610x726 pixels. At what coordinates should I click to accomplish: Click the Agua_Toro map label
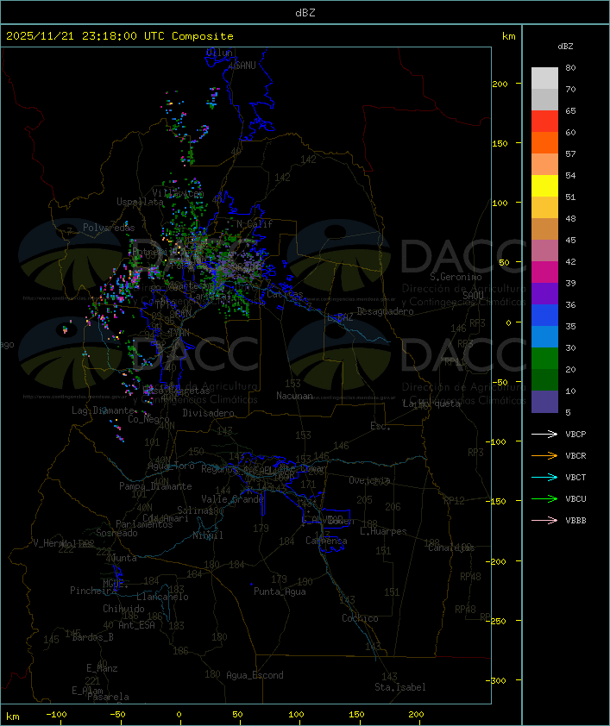click(x=171, y=466)
